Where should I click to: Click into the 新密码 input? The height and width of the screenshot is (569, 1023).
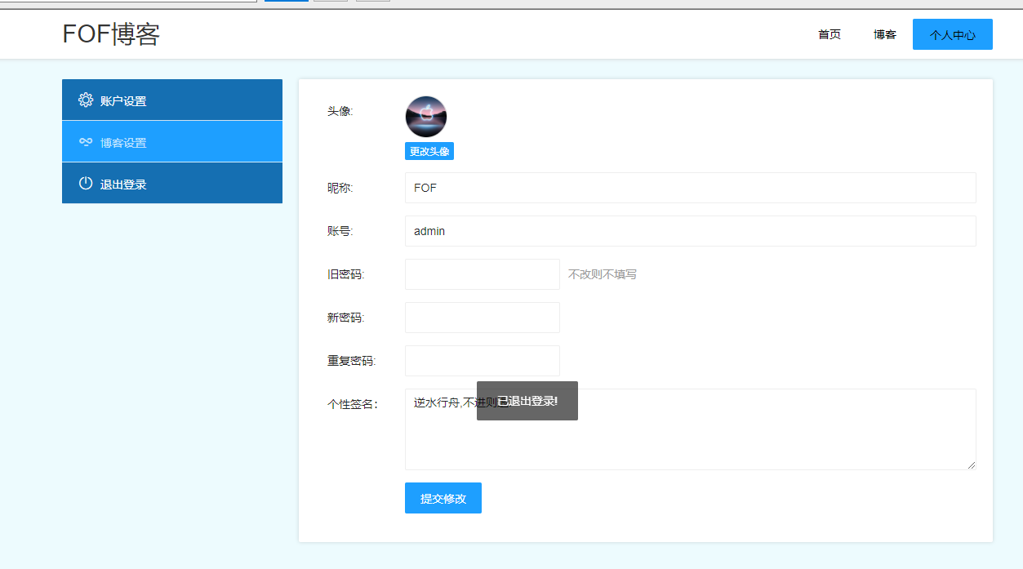(483, 318)
